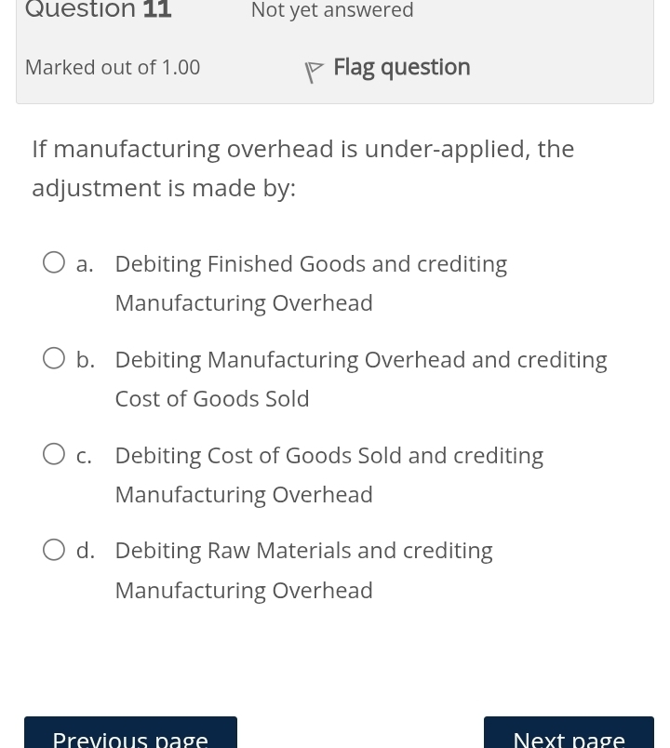Viewport: 670px width, 748px height.
Task: Choose answer 'Debiting Cost of Goods Sold and crediting Manufacturing Overhead'
Action: 328,474
